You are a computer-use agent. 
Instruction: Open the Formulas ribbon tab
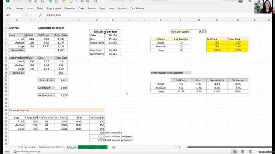[70, 9]
